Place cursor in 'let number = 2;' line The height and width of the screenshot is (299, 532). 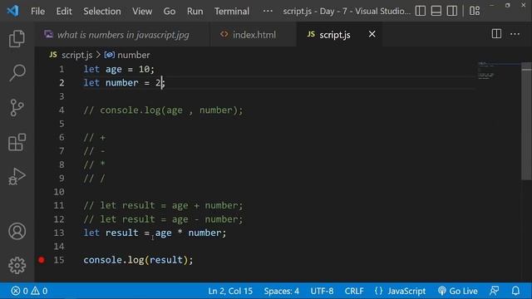[124, 83]
